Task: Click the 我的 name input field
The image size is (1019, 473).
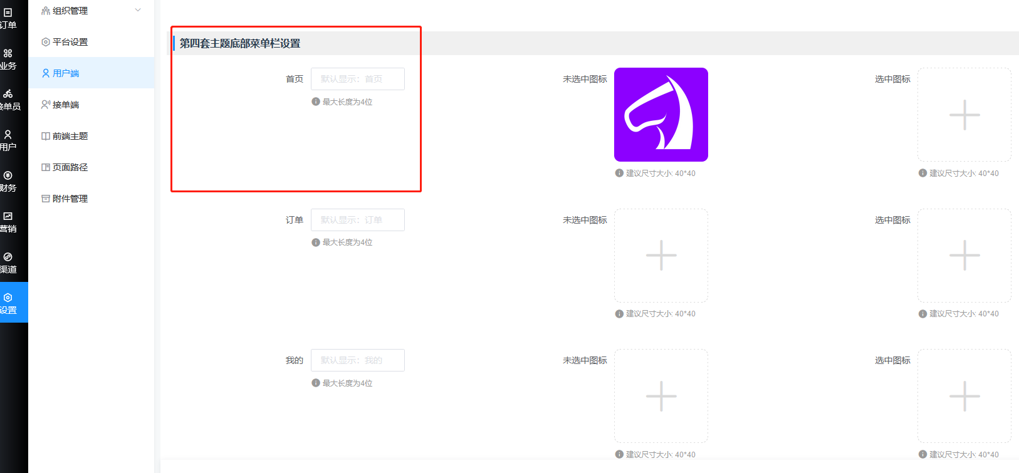Action: pos(357,360)
